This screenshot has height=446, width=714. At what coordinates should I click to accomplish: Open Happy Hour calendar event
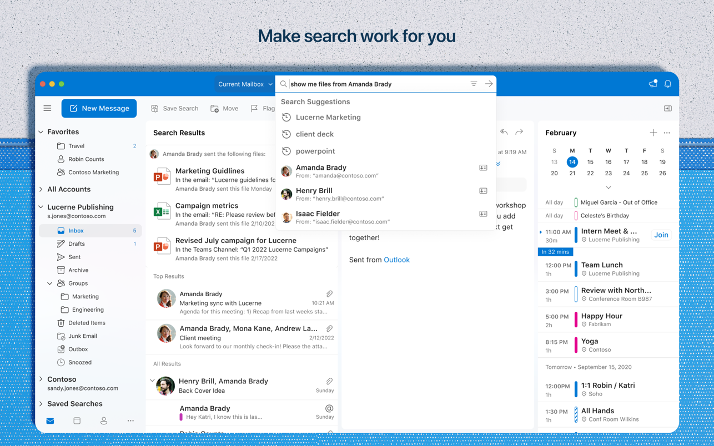pyautogui.click(x=608, y=320)
